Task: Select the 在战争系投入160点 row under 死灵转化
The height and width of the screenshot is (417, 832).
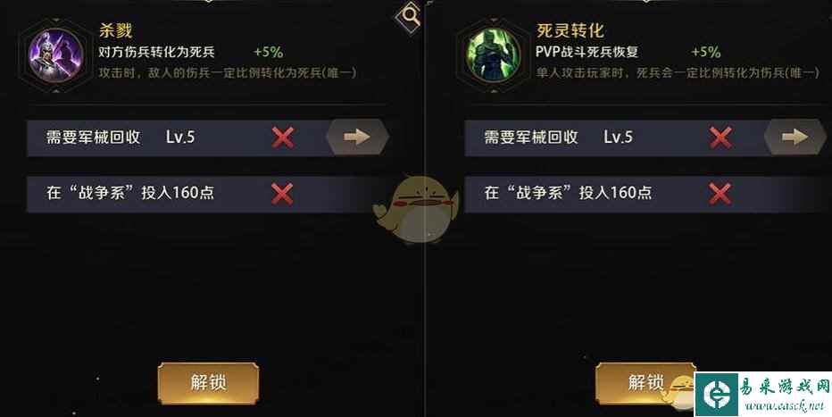Action: coord(645,194)
